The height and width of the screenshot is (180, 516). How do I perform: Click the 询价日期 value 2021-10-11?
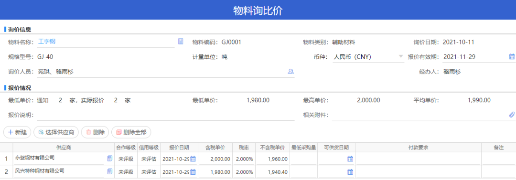[458, 42]
